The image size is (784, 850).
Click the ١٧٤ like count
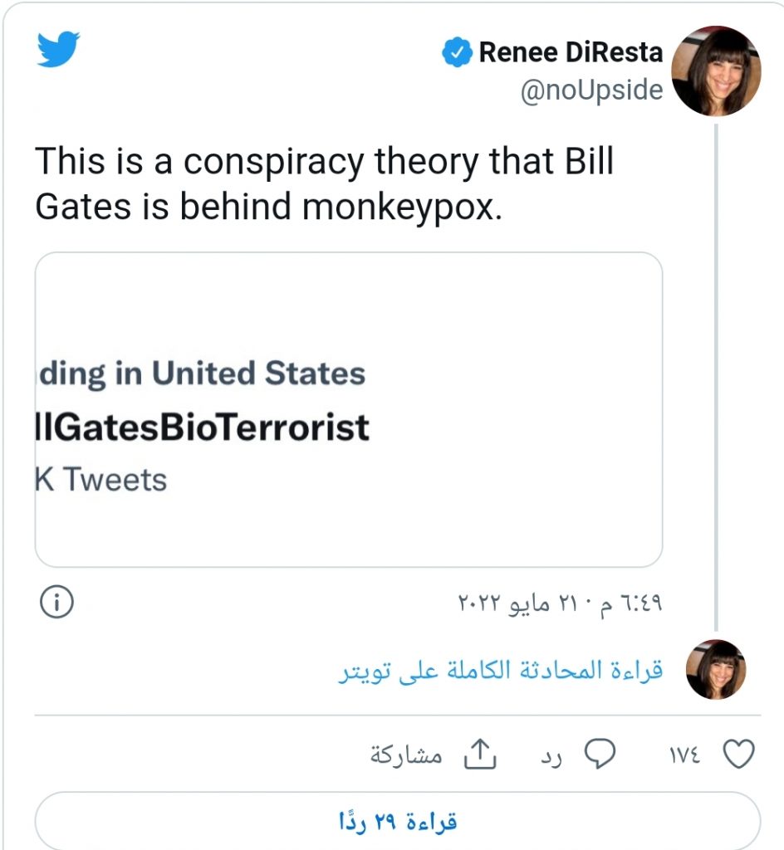[684, 755]
